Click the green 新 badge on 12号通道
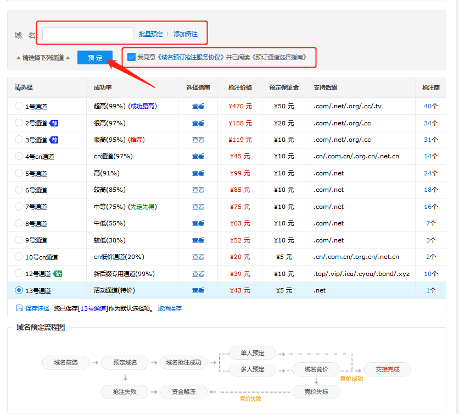Viewport: 459px width, 414px height. (x=58, y=274)
